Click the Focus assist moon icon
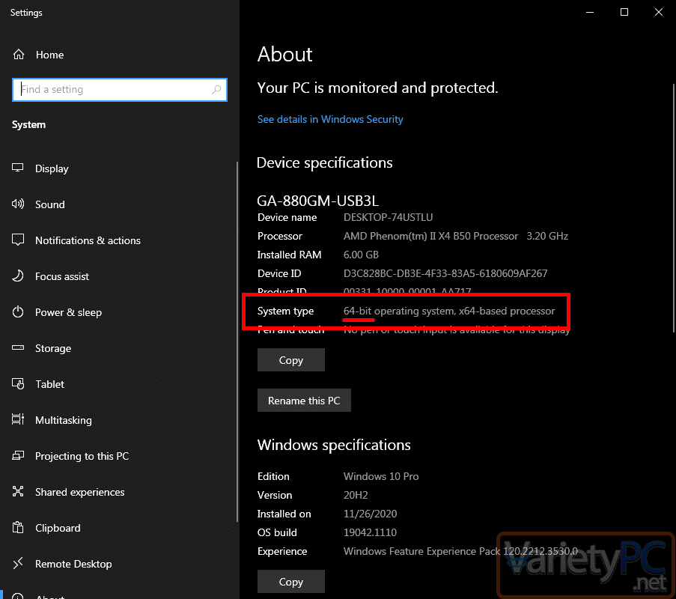The width and height of the screenshot is (676, 599). [x=18, y=276]
